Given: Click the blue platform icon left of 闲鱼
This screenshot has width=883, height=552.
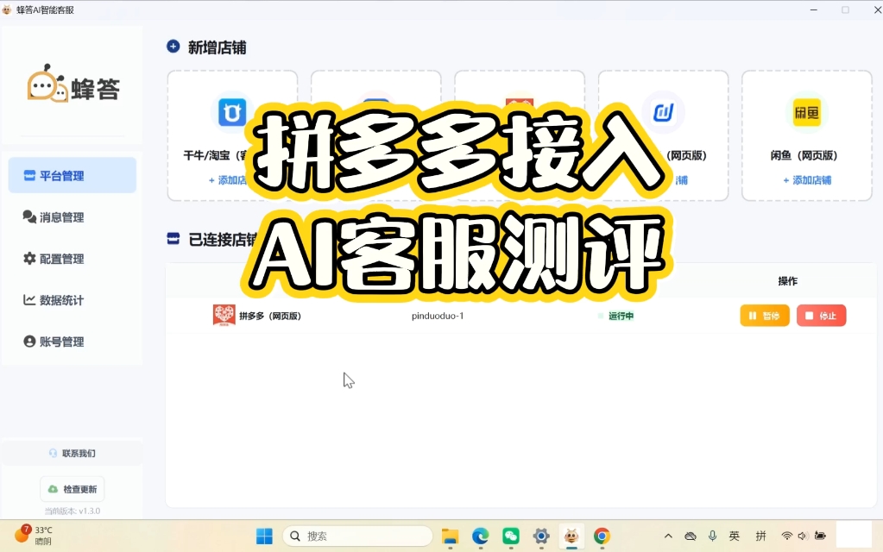Looking at the screenshot, I should [x=663, y=112].
